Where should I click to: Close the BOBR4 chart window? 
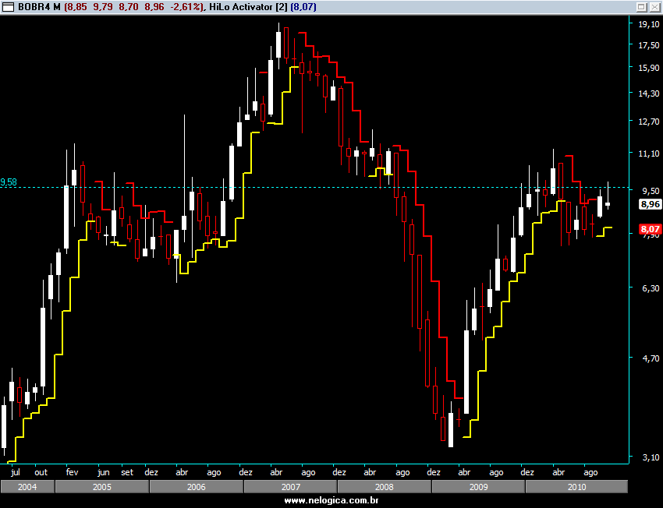coord(654,7)
